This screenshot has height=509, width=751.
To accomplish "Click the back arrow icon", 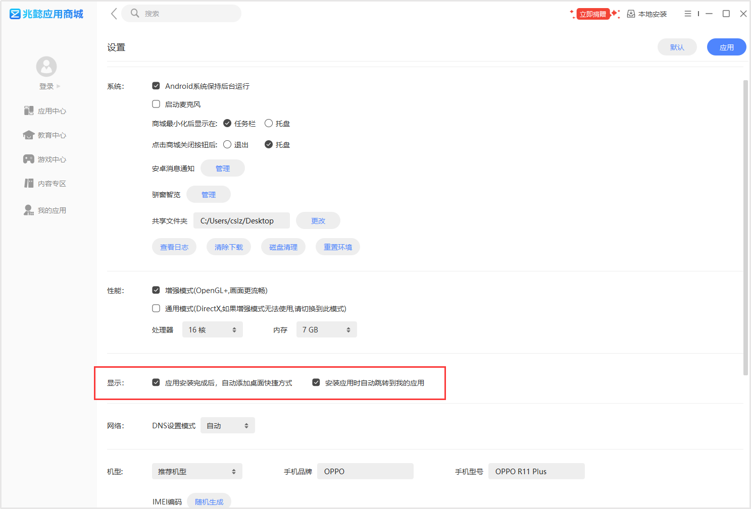I will coord(114,14).
